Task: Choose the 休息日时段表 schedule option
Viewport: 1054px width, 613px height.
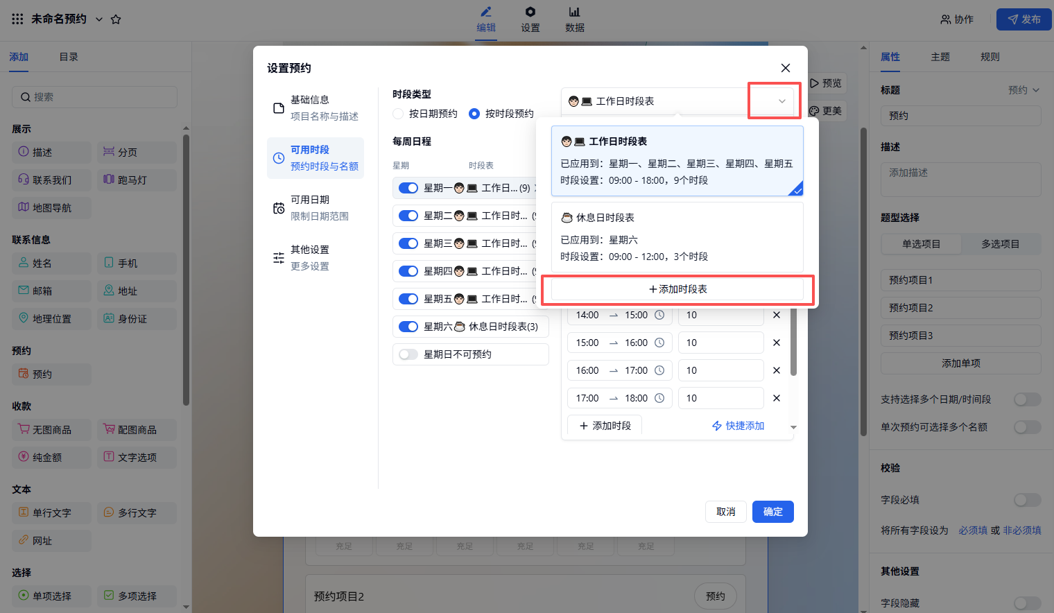Action: click(677, 236)
